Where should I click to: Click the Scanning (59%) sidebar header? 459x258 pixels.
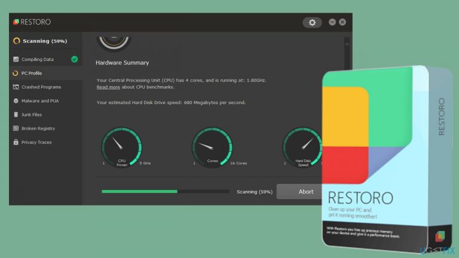[x=45, y=41]
